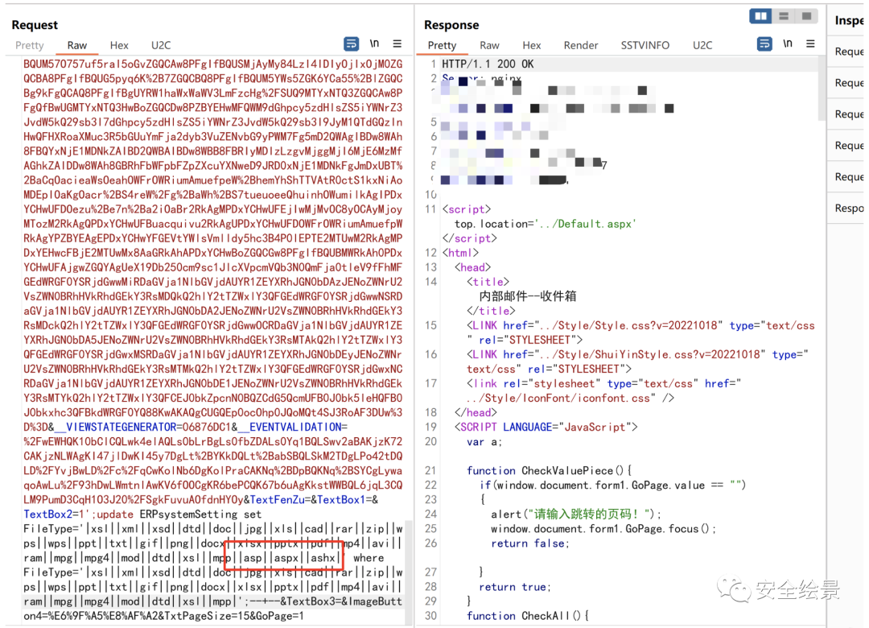This screenshot has height=628, width=869.
Task: Select side-by-side split layout icon
Action: (x=760, y=17)
